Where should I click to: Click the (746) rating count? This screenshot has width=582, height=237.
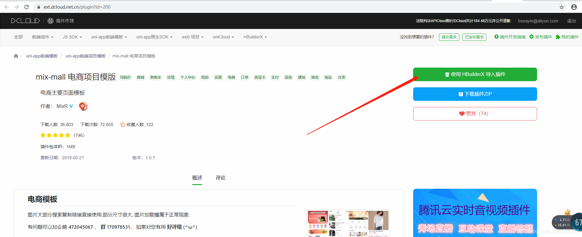pyautogui.click(x=79, y=135)
